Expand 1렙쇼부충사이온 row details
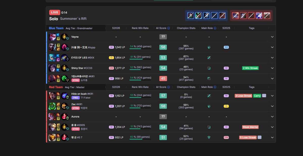The height and width of the screenshot is (156, 303). 272,78
